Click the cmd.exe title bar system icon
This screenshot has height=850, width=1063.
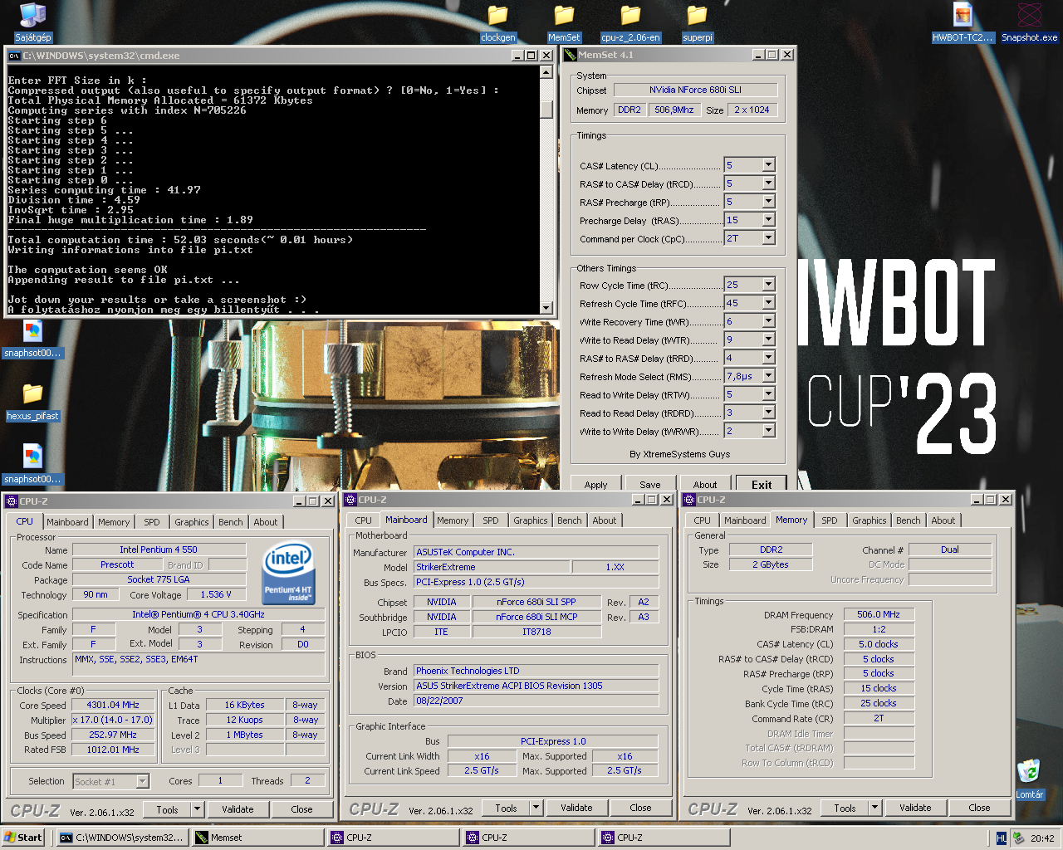[x=14, y=56]
